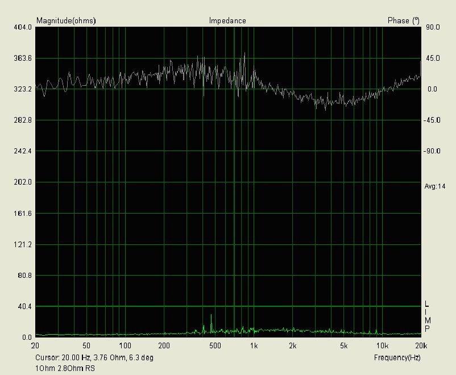Click the 323.2 magnitude axis value
The height and width of the screenshot is (375, 456).
23,89
